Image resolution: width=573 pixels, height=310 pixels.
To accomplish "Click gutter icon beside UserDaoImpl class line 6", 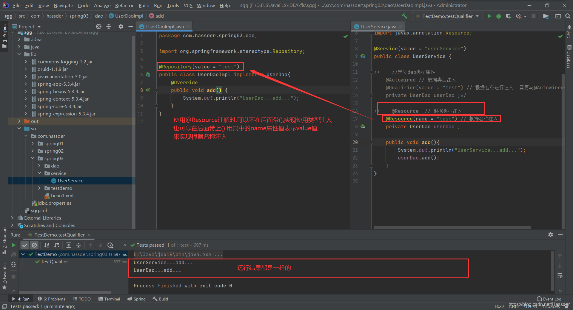I will point(147,74).
